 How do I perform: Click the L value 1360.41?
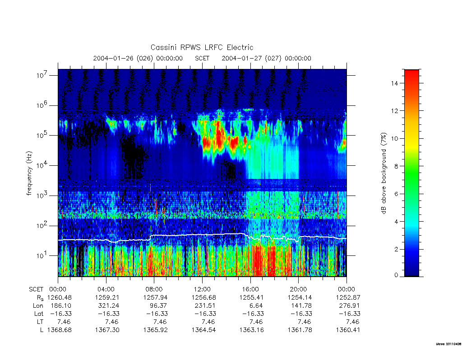348,330
